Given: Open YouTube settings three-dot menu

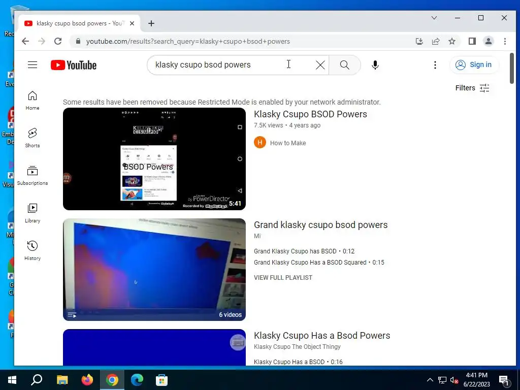Looking at the screenshot, I should (x=435, y=65).
